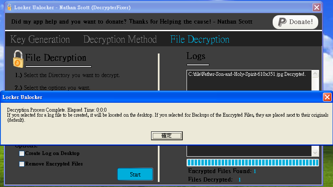The image size is (333, 187).
Task: Click the PayPal Donate button
Action: tap(295, 22)
